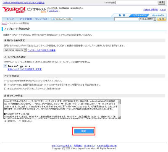Click inside the guidelines text area
The image size is (168, 152).
point(61,109)
